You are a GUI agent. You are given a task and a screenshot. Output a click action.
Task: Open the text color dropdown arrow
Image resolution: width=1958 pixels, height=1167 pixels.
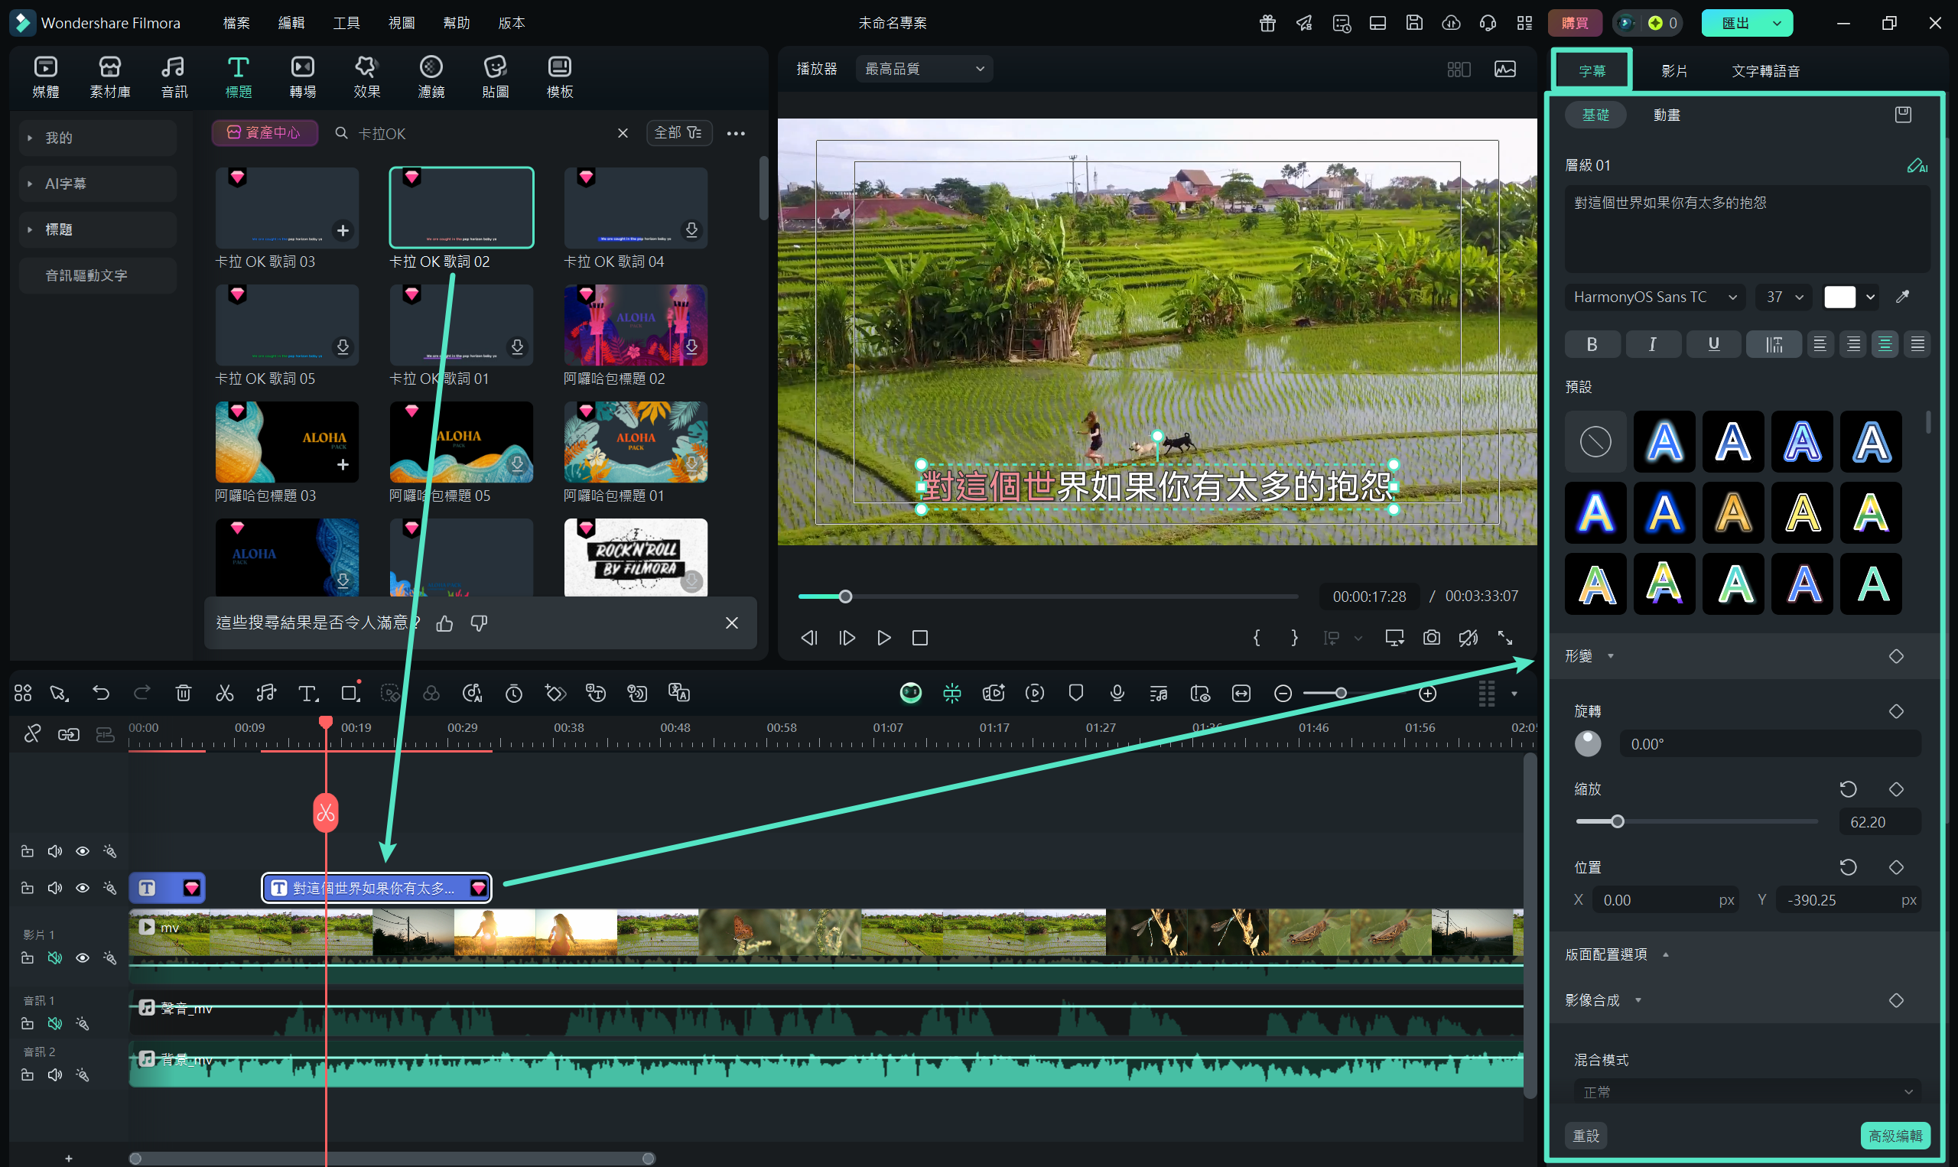1871,297
